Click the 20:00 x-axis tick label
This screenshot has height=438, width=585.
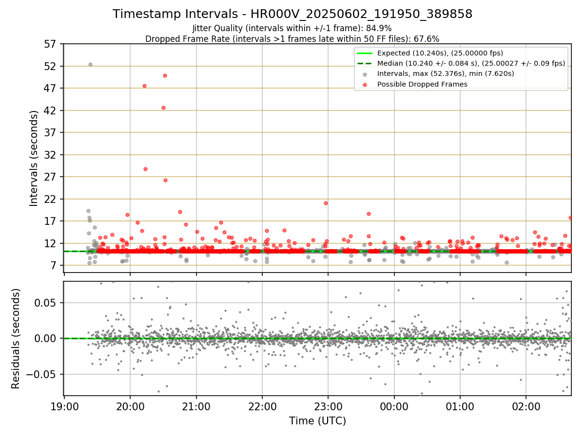130,406
